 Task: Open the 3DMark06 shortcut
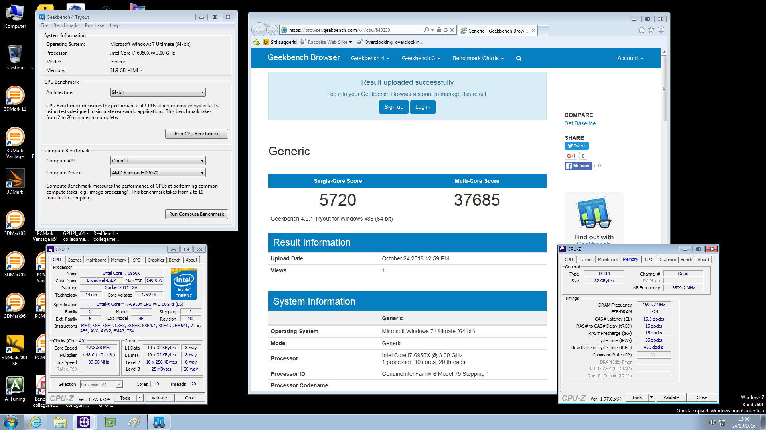(x=15, y=305)
